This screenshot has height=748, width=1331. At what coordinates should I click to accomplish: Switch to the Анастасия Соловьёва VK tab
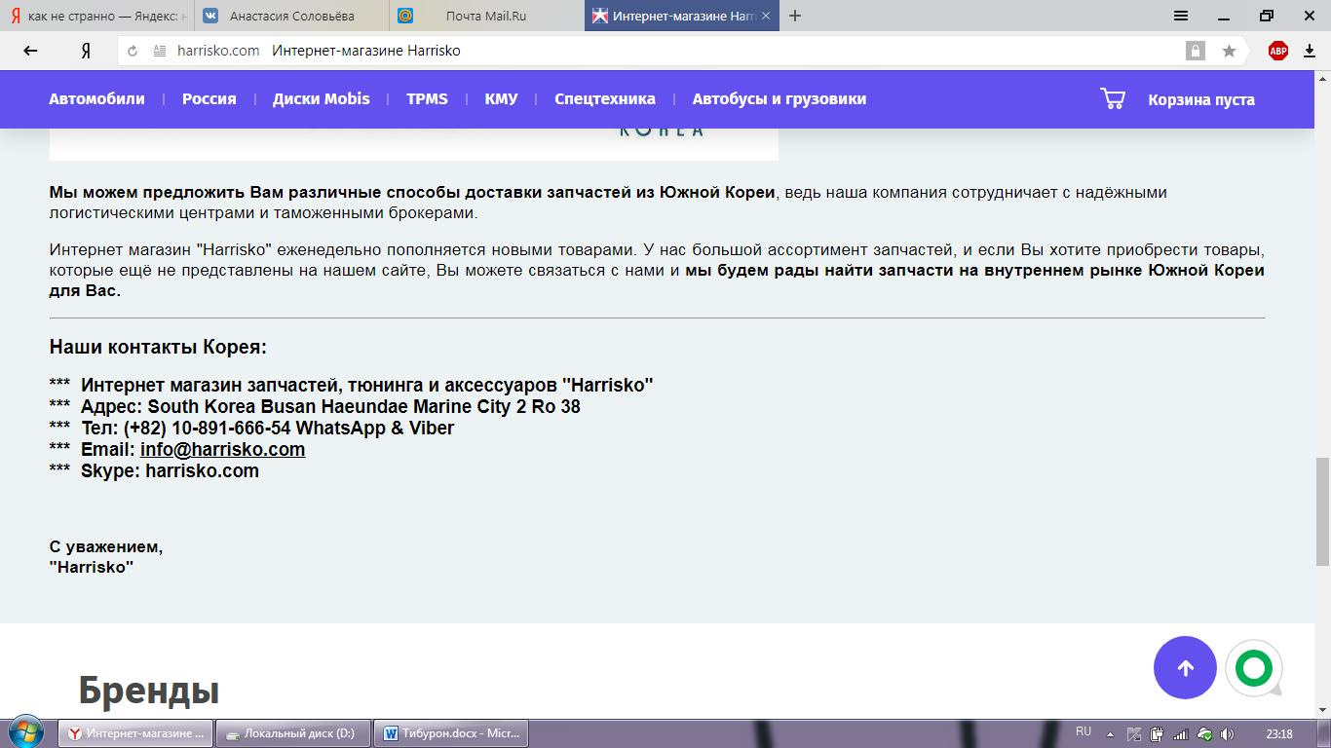pyautogui.click(x=291, y=16)
